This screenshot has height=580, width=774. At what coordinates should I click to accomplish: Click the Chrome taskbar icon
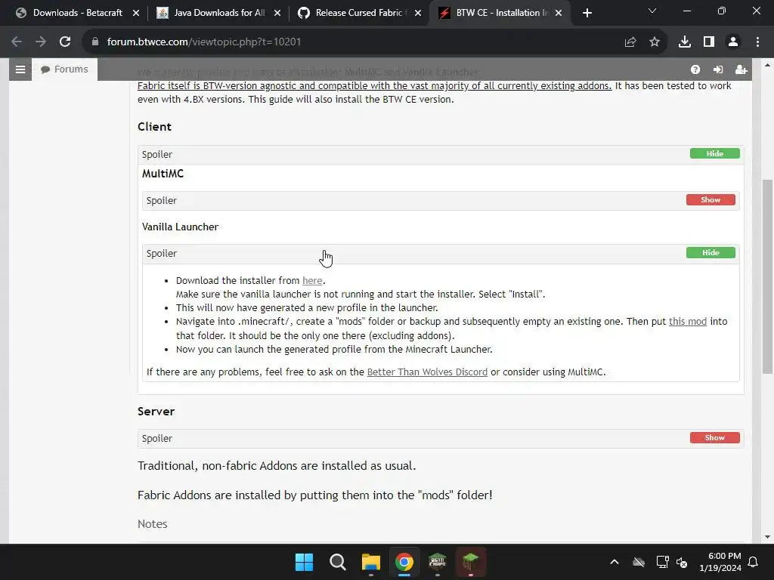click(x=404, y=562)
